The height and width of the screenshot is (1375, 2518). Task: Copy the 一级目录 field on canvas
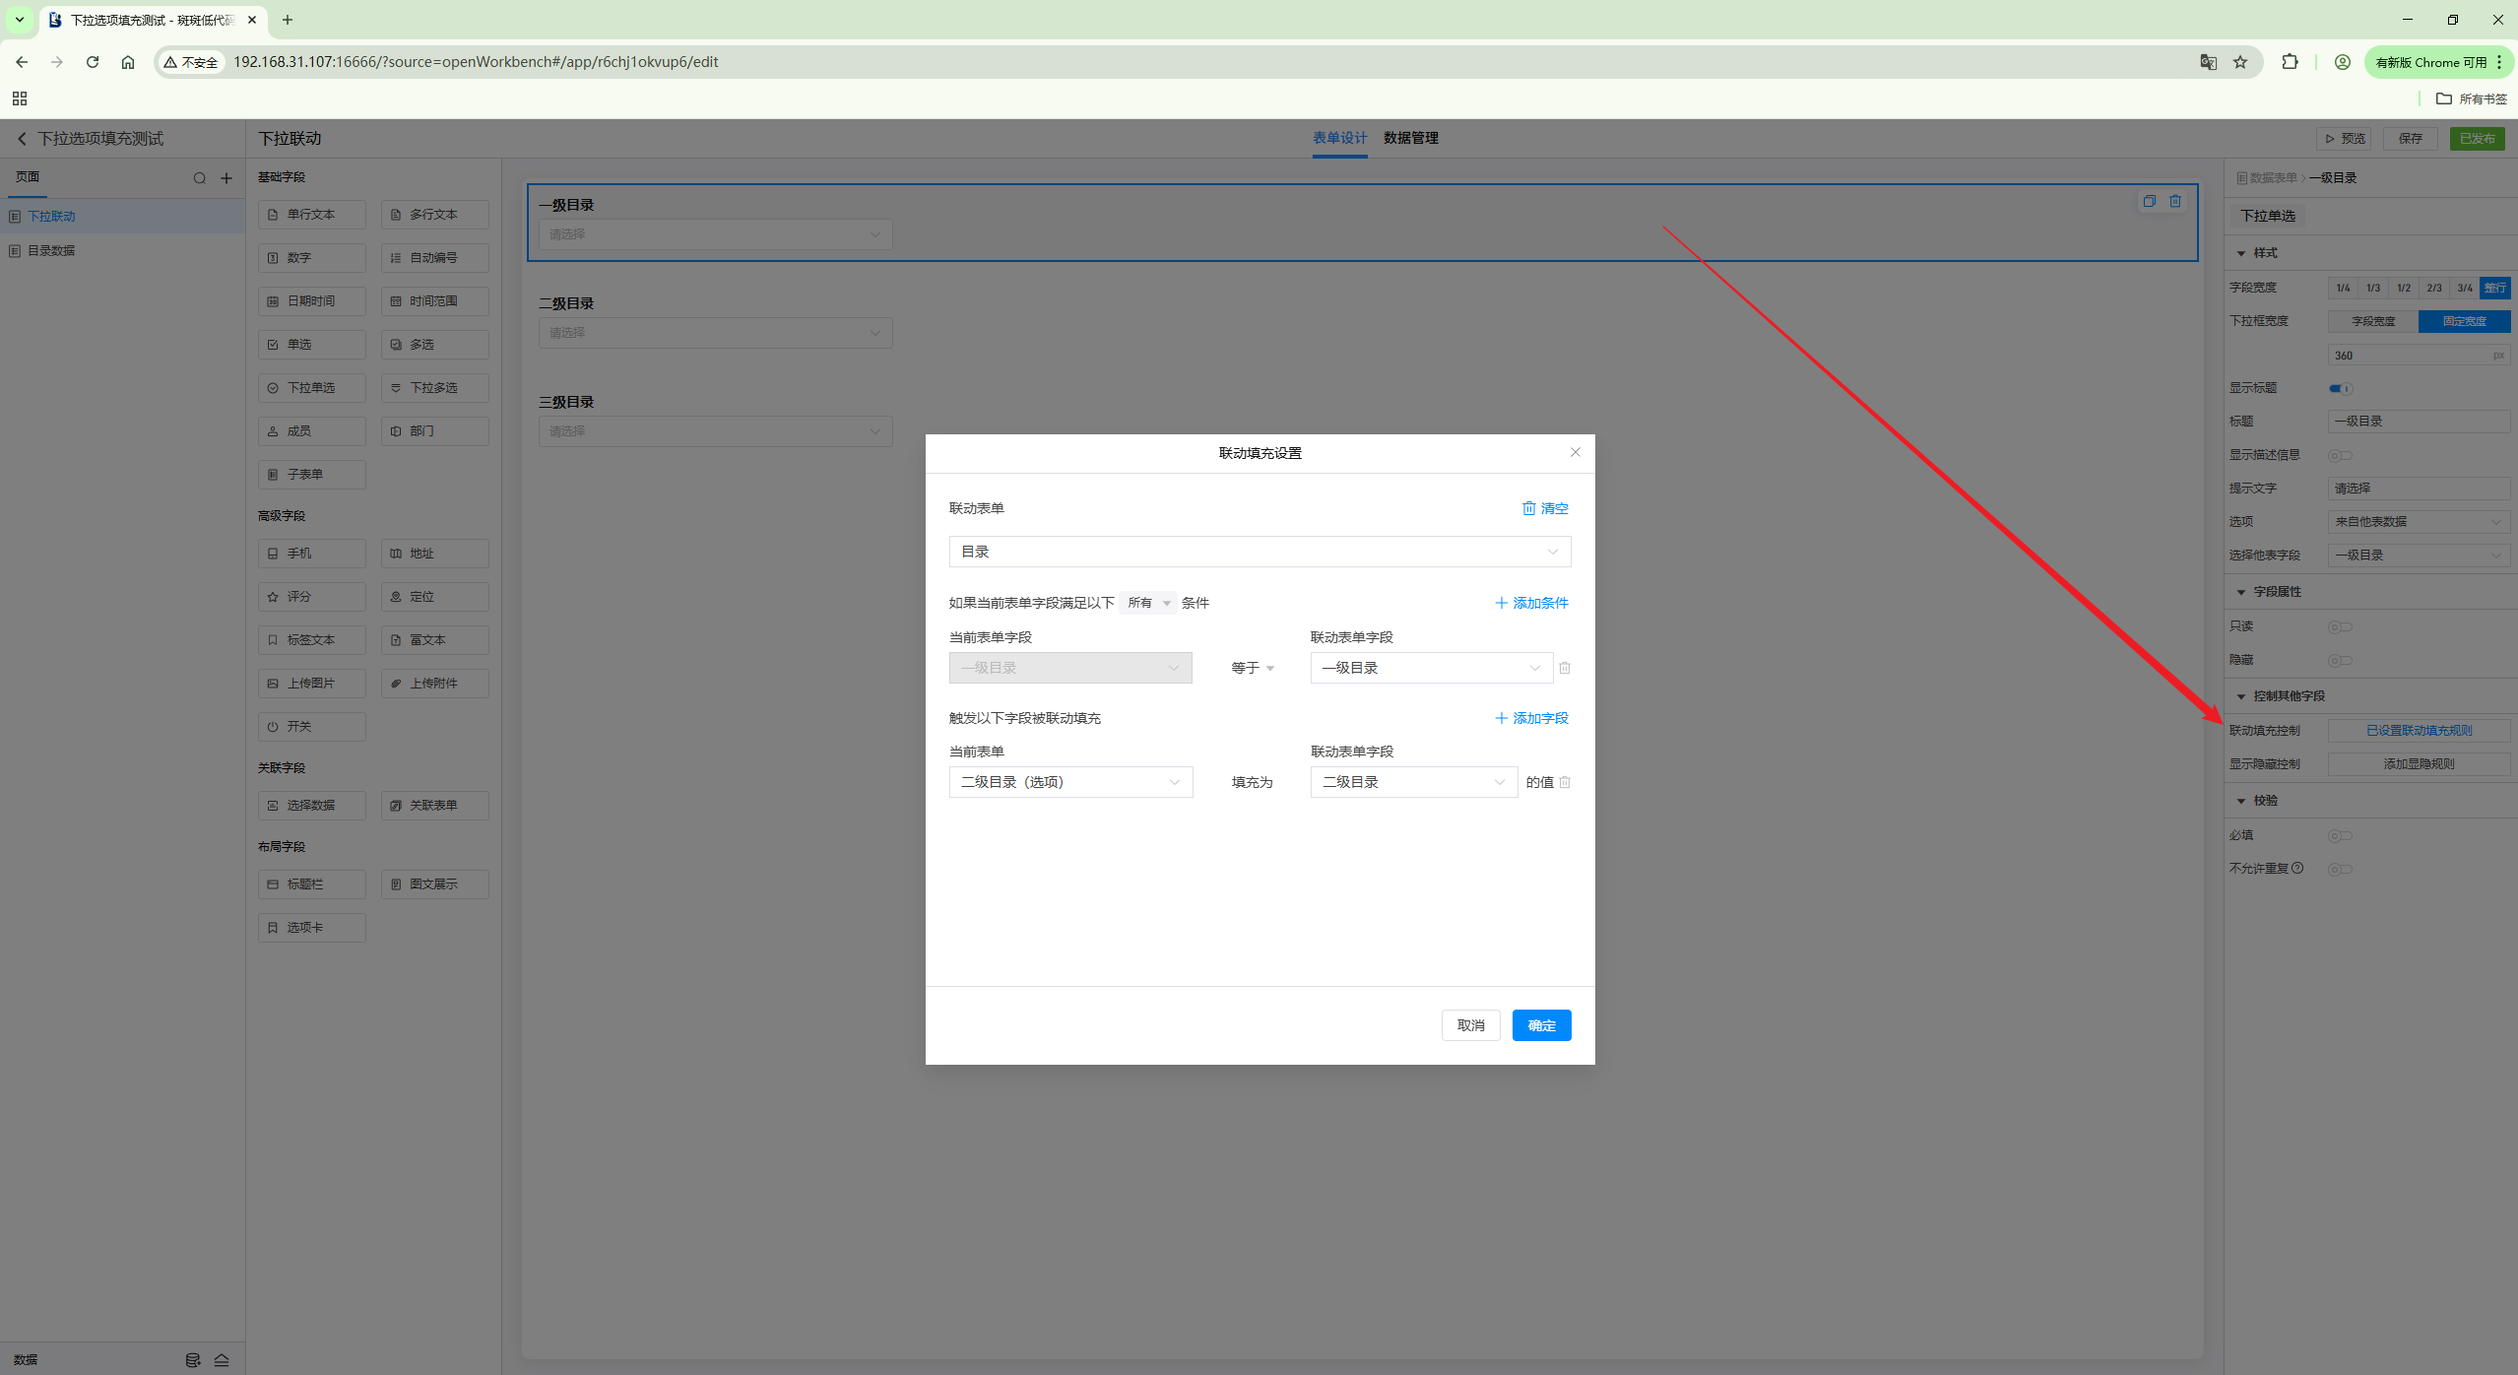[2149, 201]
